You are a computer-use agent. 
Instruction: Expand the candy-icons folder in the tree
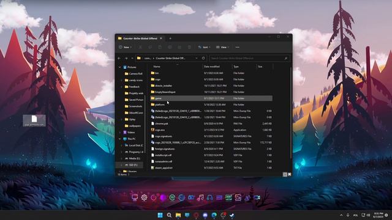click(x=121, y=80)
